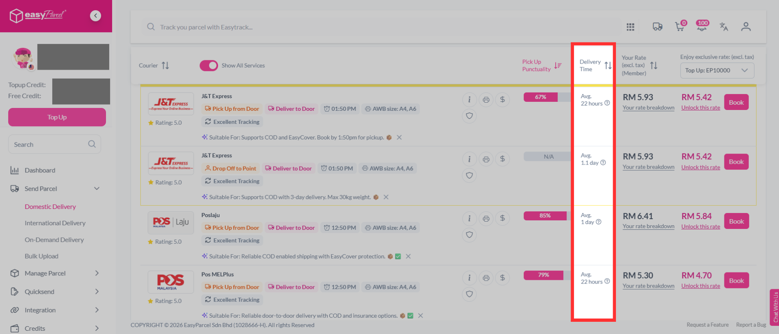The width and height of the screenshot is (779, 334).
Task: Select International Delivery
Action: tap(55, 223)
